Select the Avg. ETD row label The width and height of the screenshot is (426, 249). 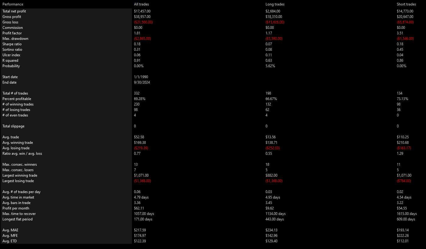tap(10, 241)
